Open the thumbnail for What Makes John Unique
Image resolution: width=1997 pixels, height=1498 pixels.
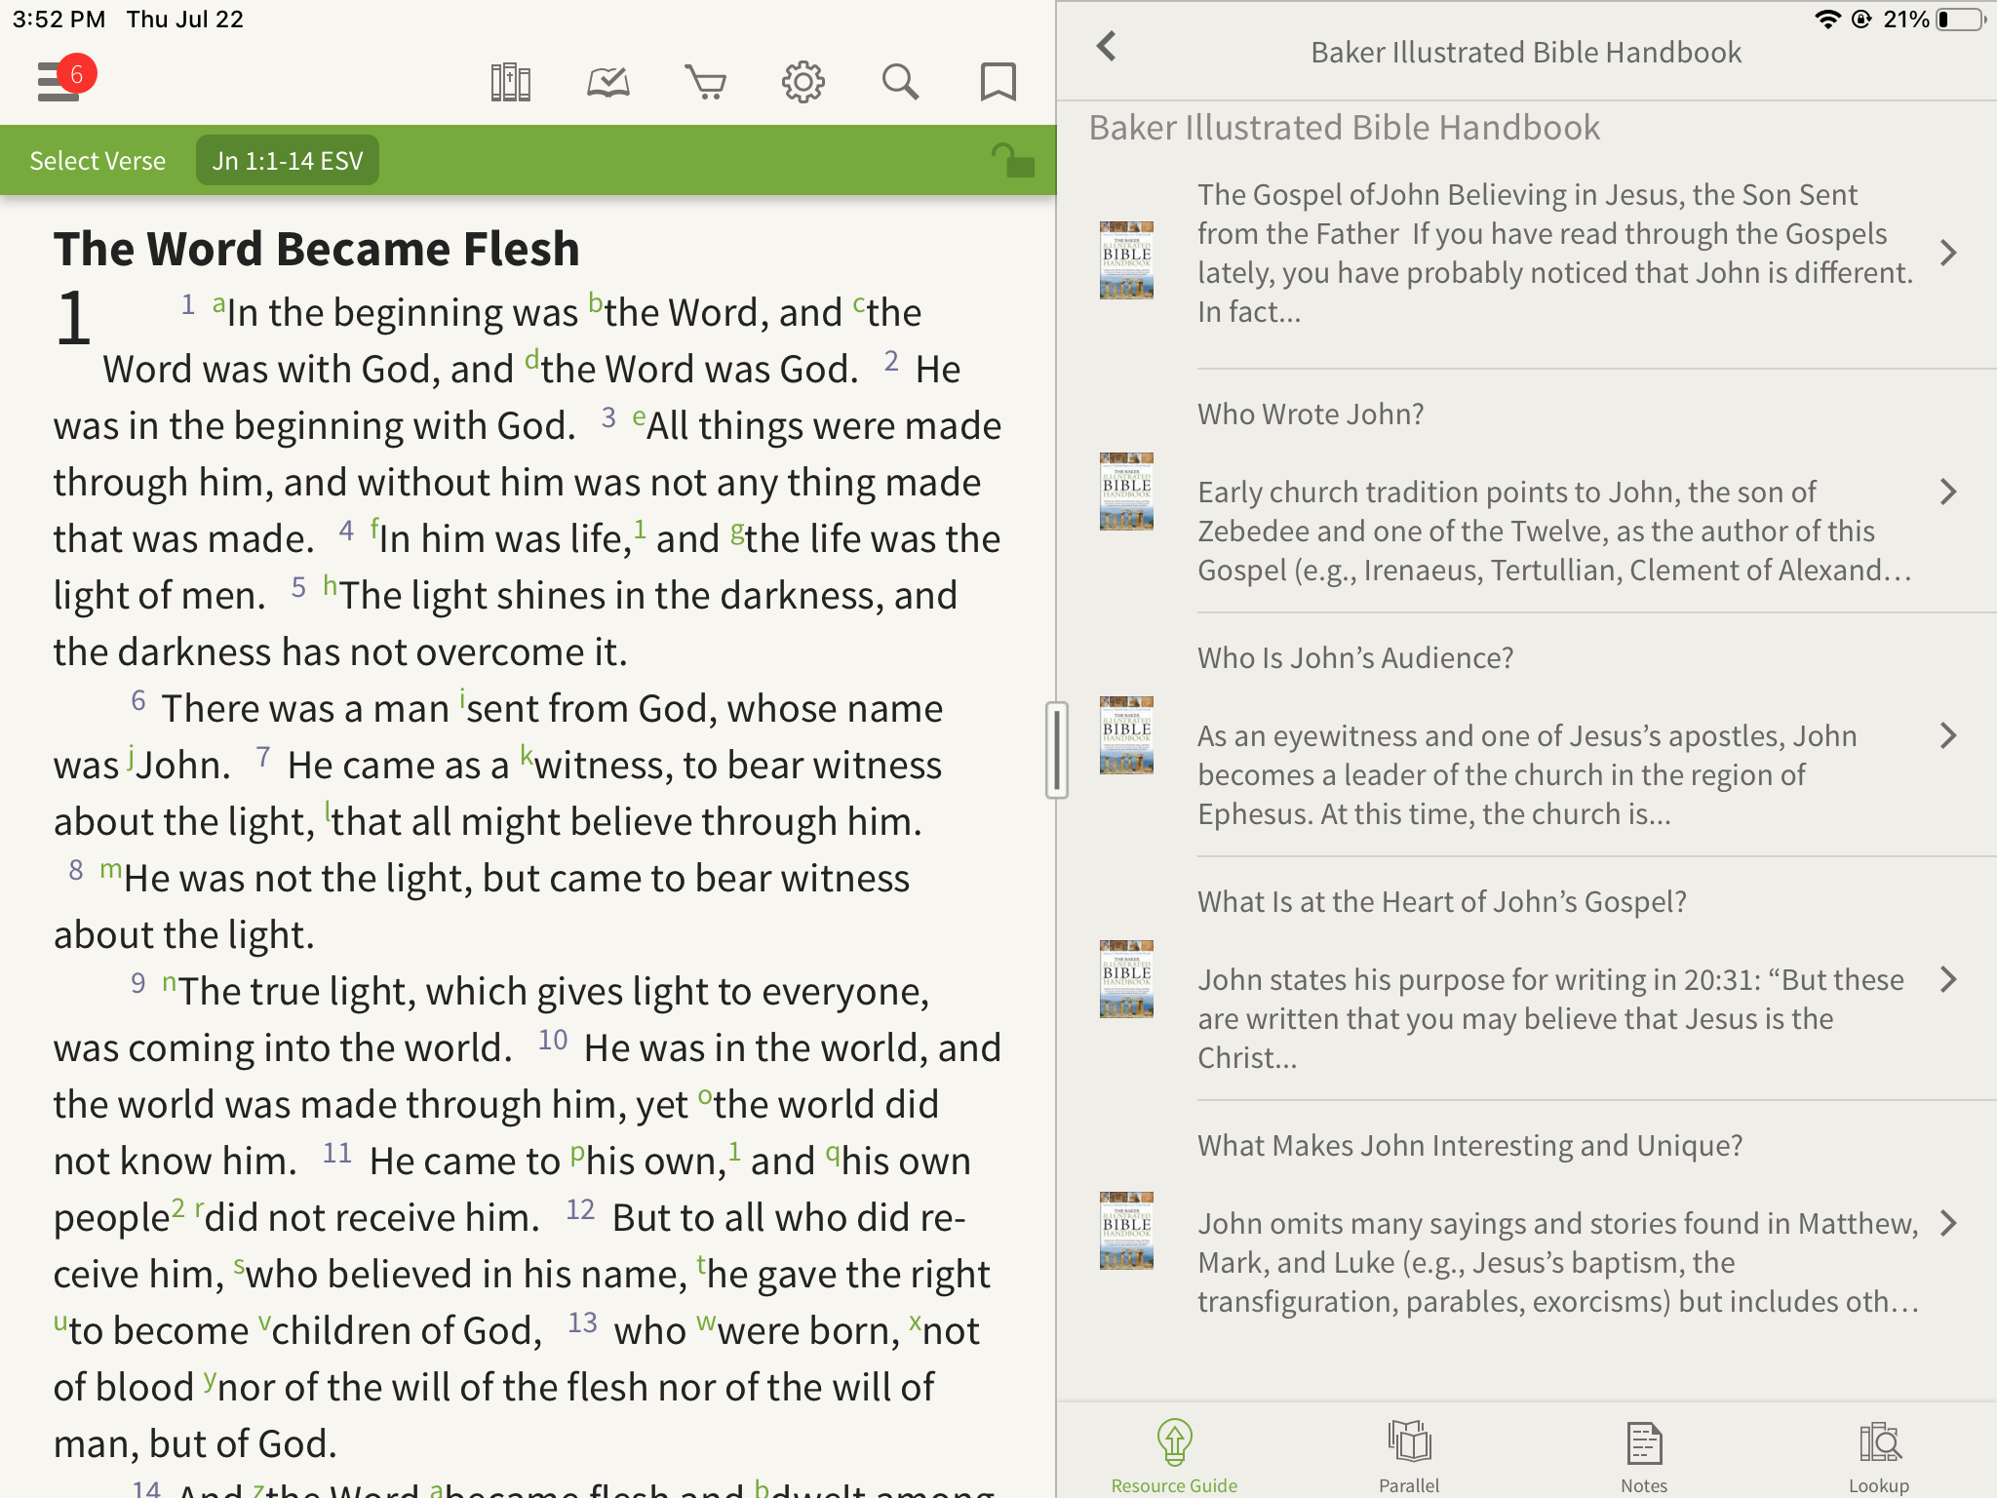(1126, 1230)
